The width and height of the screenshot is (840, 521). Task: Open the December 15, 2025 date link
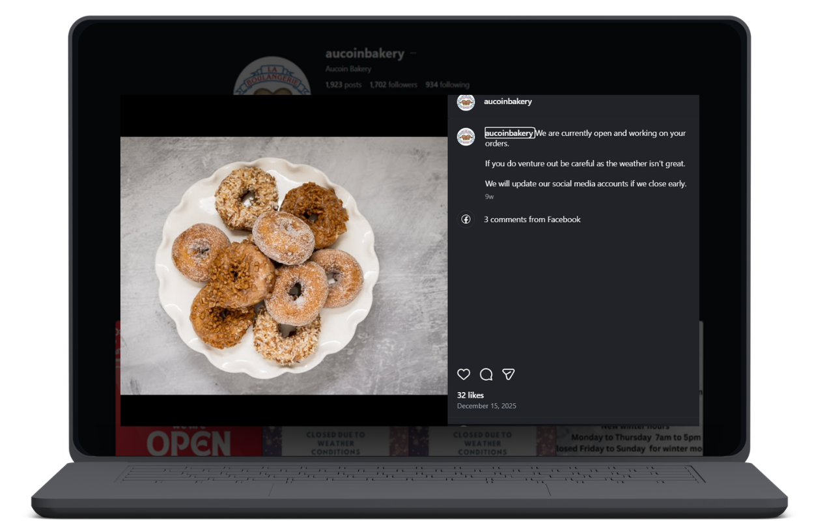coord(486,406)
